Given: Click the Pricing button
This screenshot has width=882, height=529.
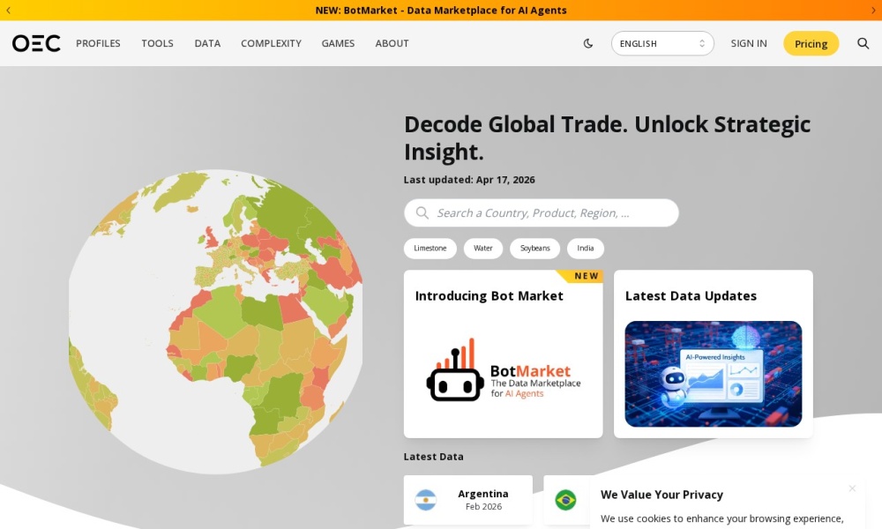Looking at the screenshot, I should 811,43.
